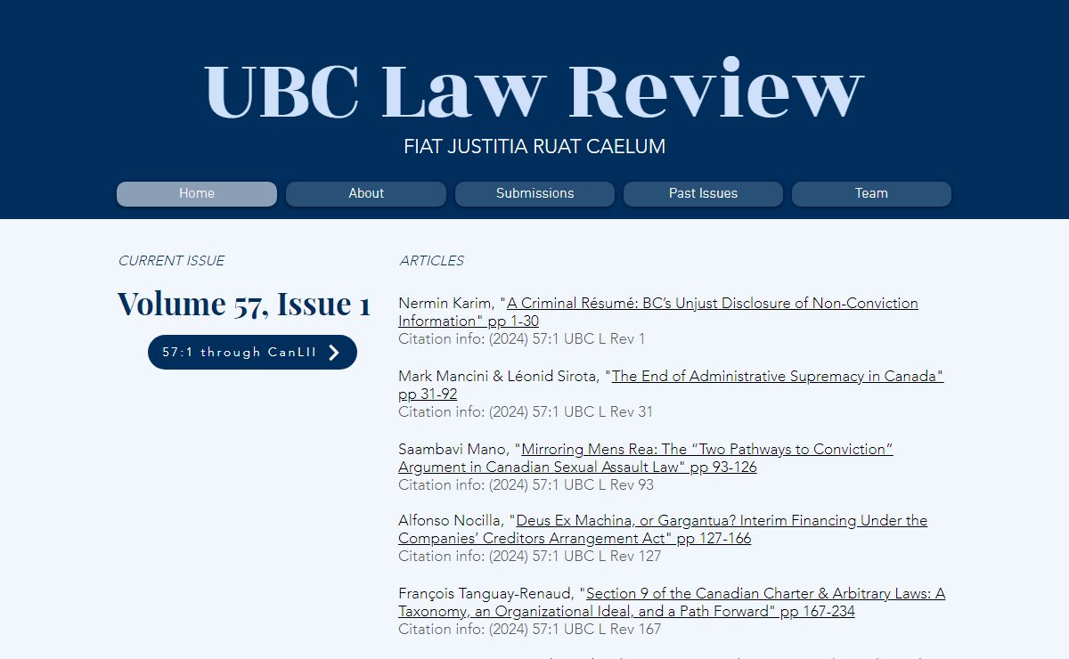This screenshot has height=659, width=1069.
Task: Click the 'Volume 57, Issue 1' heading
Action: tap(243, 304)
